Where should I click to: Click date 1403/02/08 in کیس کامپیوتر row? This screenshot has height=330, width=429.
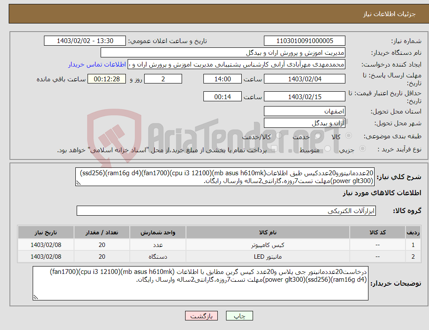(46, 245)
